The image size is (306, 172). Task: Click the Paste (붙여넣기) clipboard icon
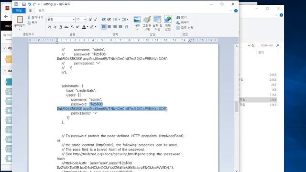(x=20, y=20)
